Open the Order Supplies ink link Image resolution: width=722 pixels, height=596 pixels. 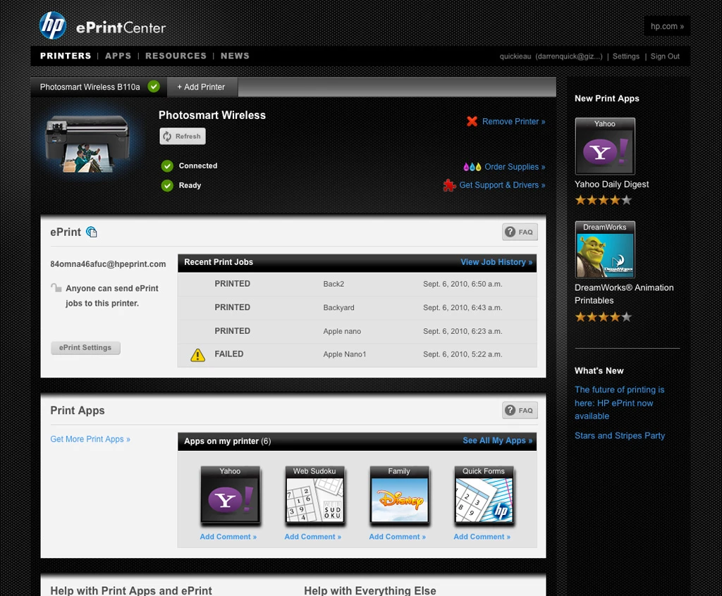(504, 166)
